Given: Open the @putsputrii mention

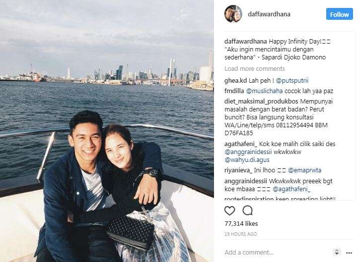Looking at the screenshot, I should pos(292,80).
